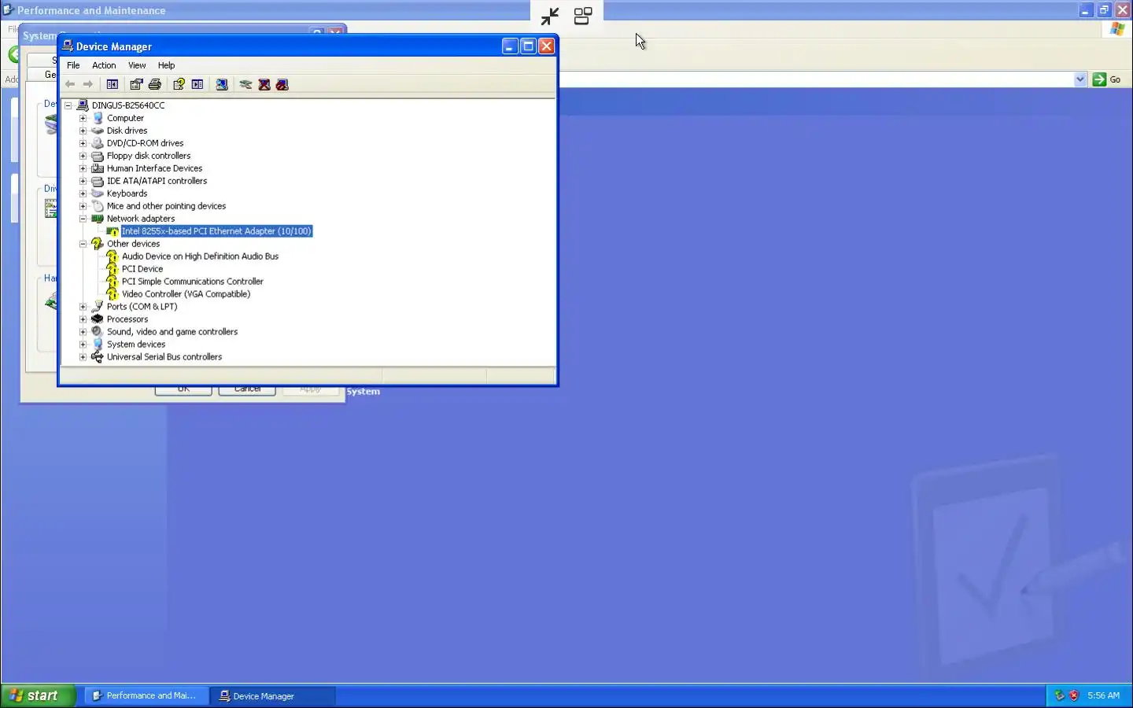Expand the Universal Serial Bus controllers node
This screenshot has height=708, width=1133.
point(83,357)
